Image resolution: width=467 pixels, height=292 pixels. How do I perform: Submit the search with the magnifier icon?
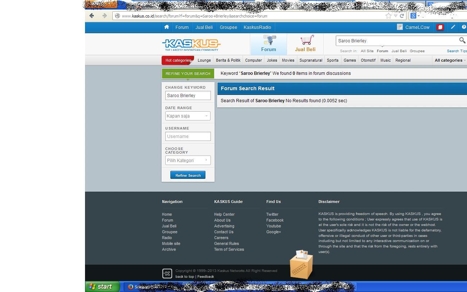[x=462, y=41]
